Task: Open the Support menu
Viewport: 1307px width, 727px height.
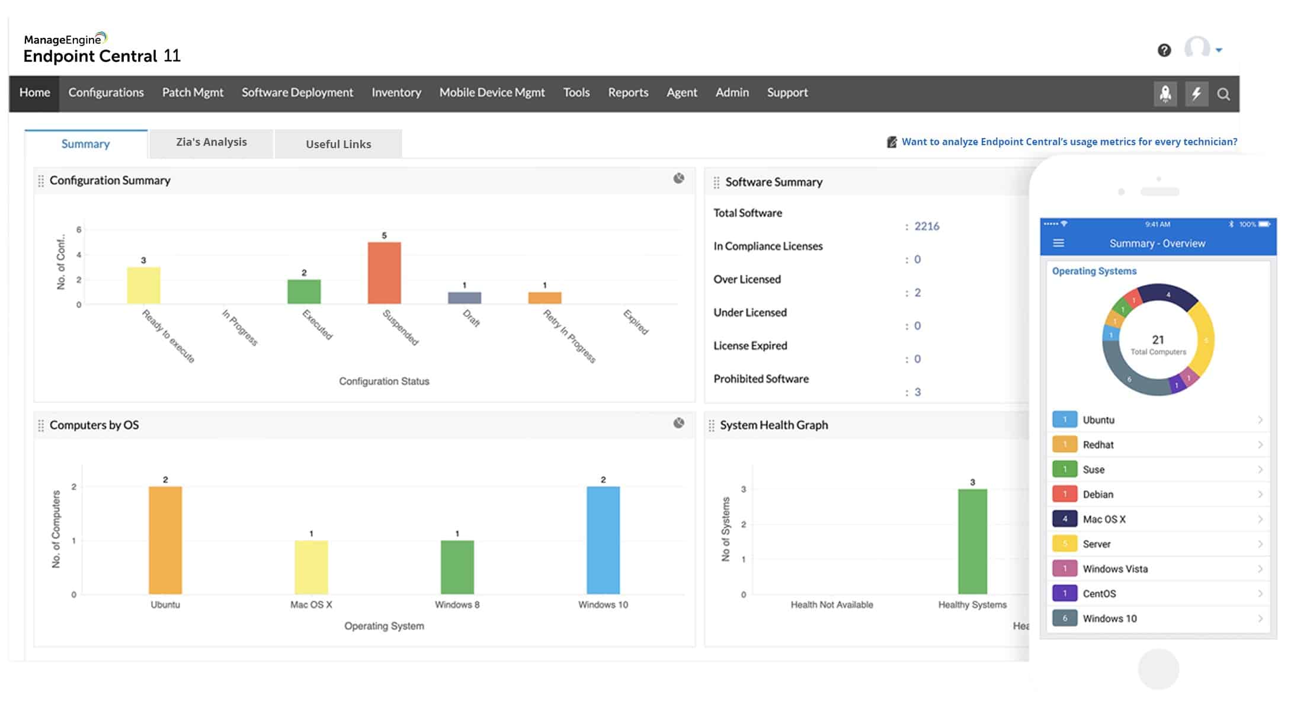Action: 787,93
